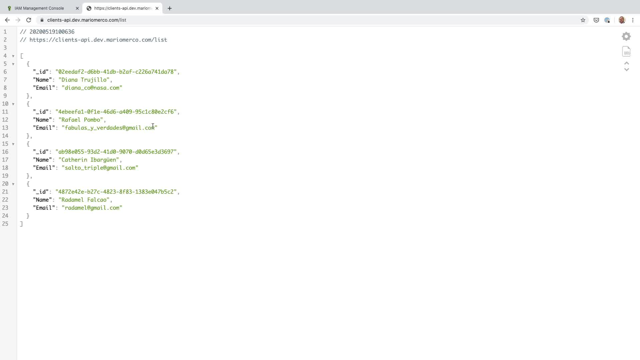Image resolution: width=640 pixels, height=360 pixels.
Task: Click the collapse-all up chevron
Action: click(x=627, y=63)
